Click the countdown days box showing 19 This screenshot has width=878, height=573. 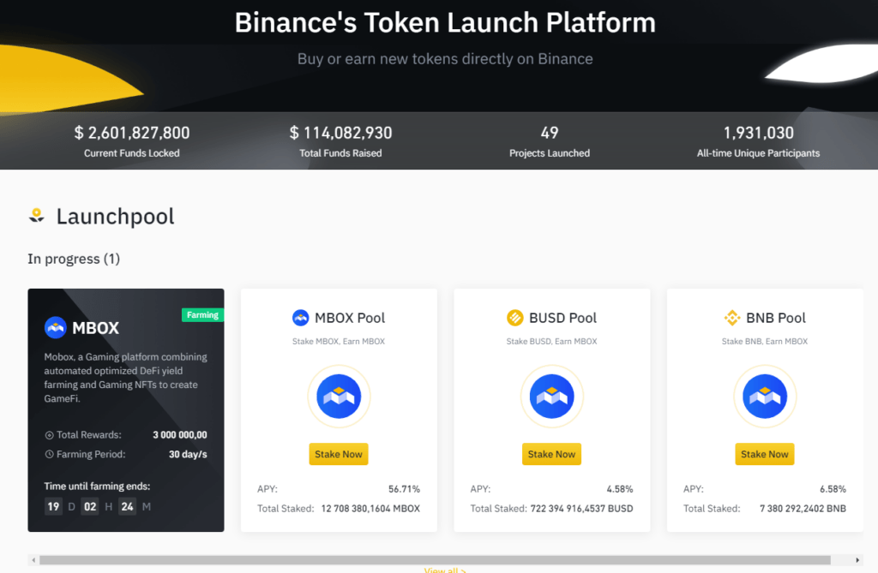point(53,506)
